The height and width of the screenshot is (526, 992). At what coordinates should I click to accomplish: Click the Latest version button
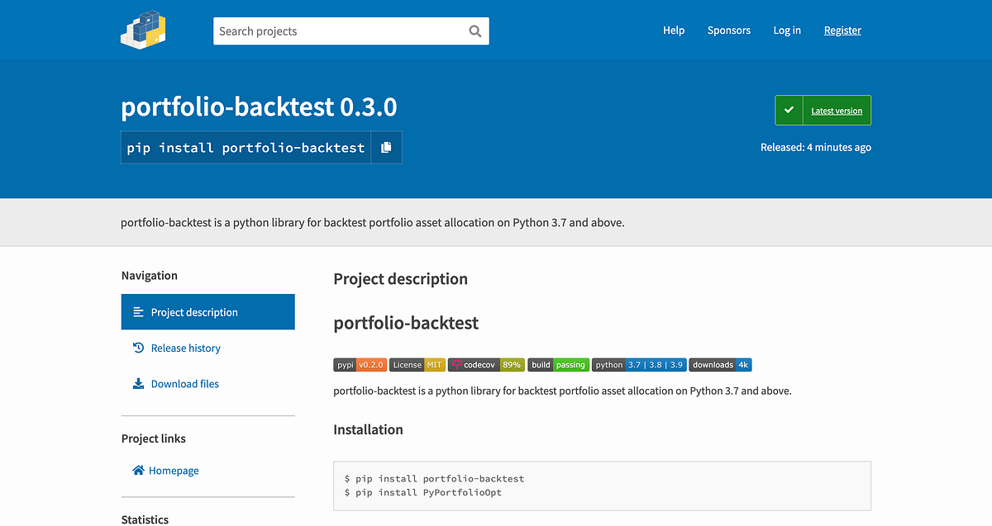[x=837, y=110]
